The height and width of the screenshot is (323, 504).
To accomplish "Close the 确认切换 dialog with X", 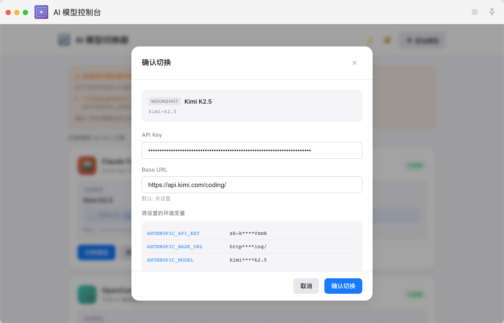I will pyautogui.click(x=354, y=63).
